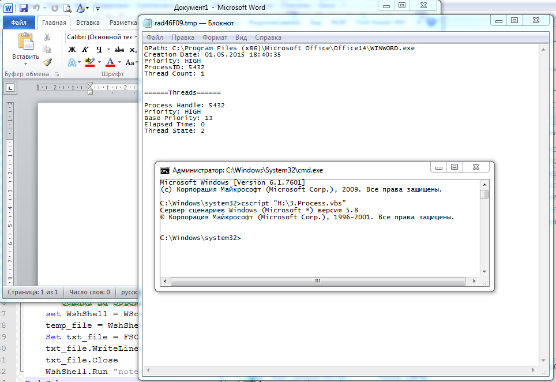Viewport: 556px width, 382px height.
Task: Open Notepad Вид menu
Action: (241, 38)
